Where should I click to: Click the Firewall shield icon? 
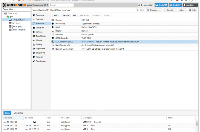[x=34, y=57]
